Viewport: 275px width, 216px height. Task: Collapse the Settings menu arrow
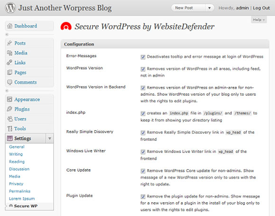pos(50,139)
